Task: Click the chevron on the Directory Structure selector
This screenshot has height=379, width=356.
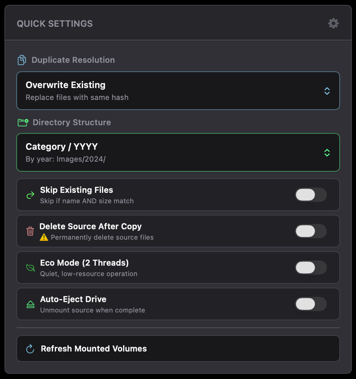Action: (x=327, y=152)
